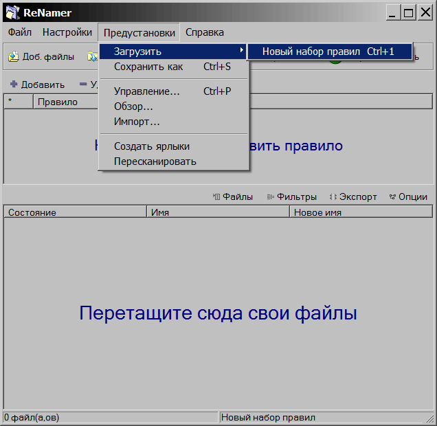Select Импорт... menu item
This screenshot has height=426, width=437.
point(137,122)
